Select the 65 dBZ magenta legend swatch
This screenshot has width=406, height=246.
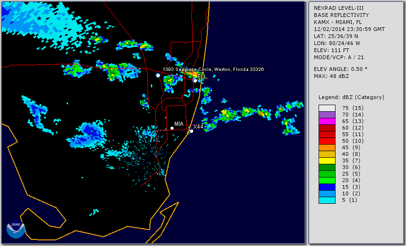coord(327,121)
